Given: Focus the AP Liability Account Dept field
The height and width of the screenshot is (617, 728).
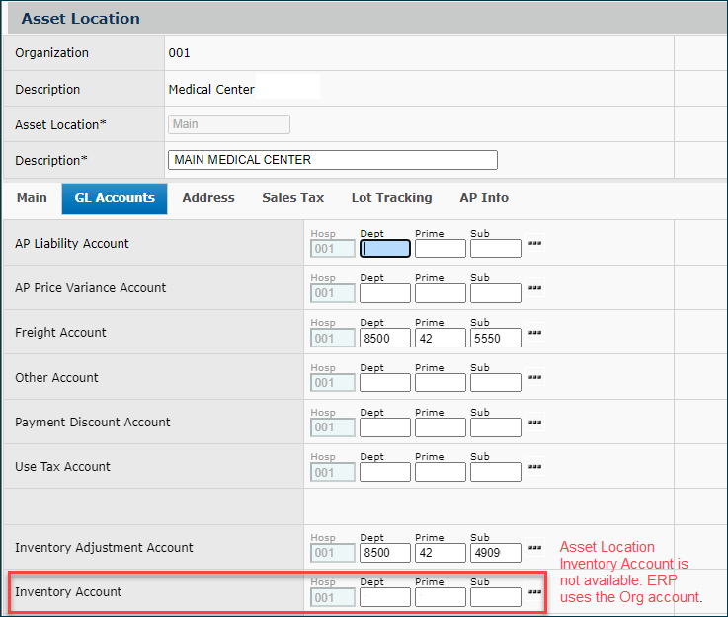Looking at the screenshot, I should (x=385, y=249).
